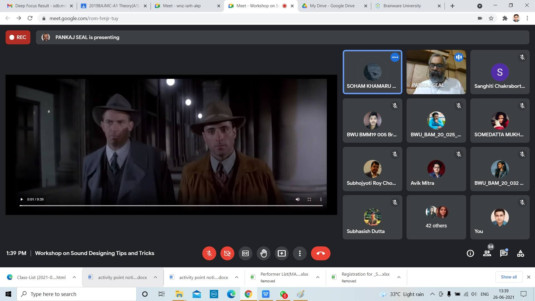This screenshot has height=301, width=535.
Task: Open chat with everyone panel
Action: click(504, 253)
